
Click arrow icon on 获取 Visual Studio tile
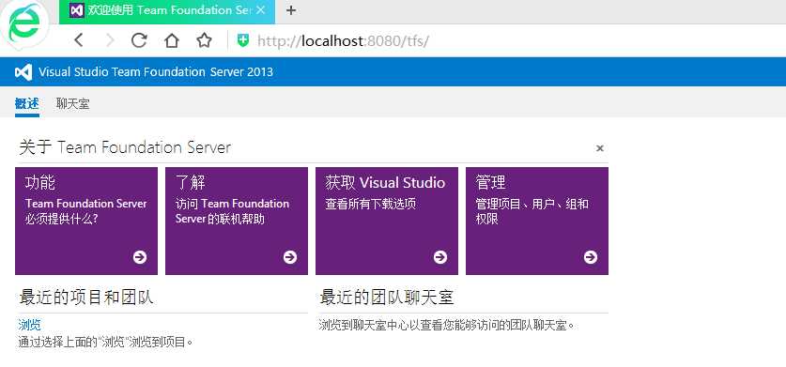pos(440,256)
